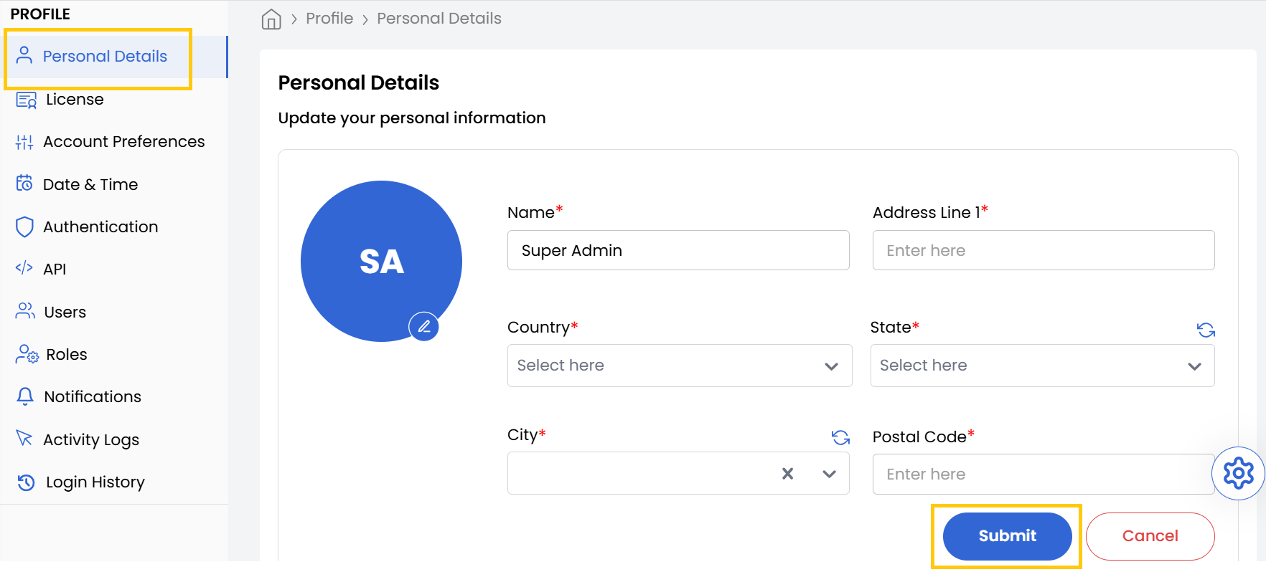The width and height of the screenshot is (1266, 572).
Task: Click the Account Preferences sliders icon
Action: click(x=24, y=142)
